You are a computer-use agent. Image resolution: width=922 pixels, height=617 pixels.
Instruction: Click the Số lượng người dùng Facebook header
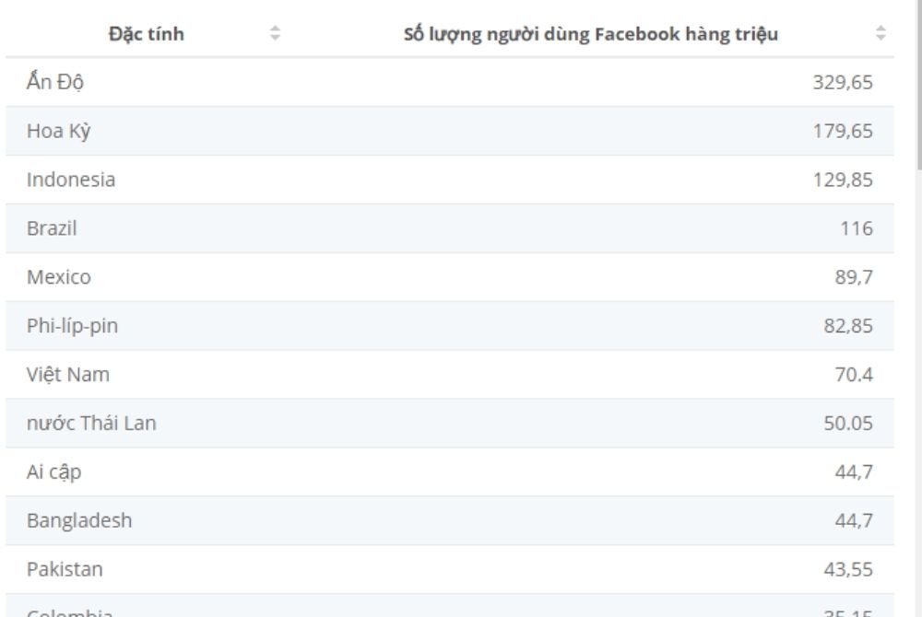pos(591,35)
